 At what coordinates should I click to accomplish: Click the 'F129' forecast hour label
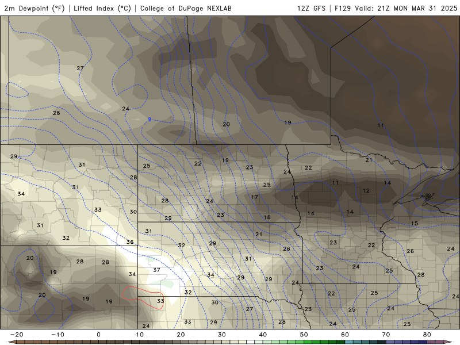343,8
